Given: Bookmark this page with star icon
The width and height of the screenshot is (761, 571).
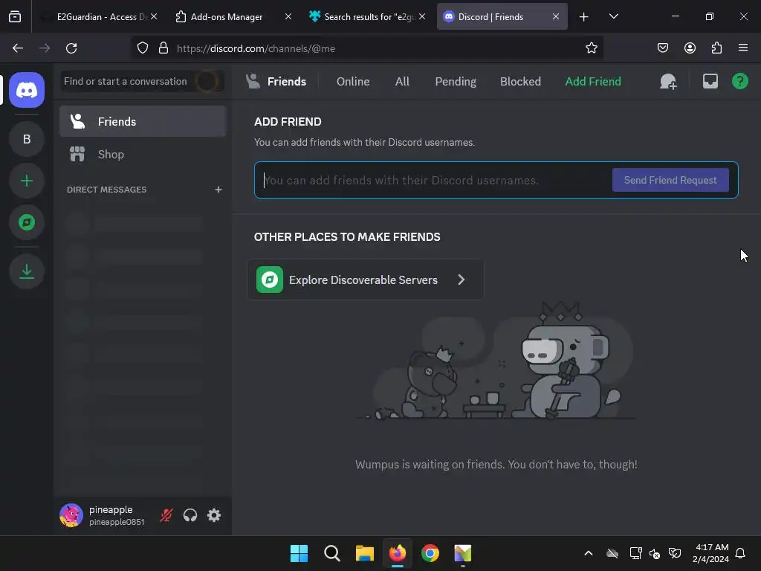Looking at the screenshot, I should pyautogui.click(x=591, y=48).
